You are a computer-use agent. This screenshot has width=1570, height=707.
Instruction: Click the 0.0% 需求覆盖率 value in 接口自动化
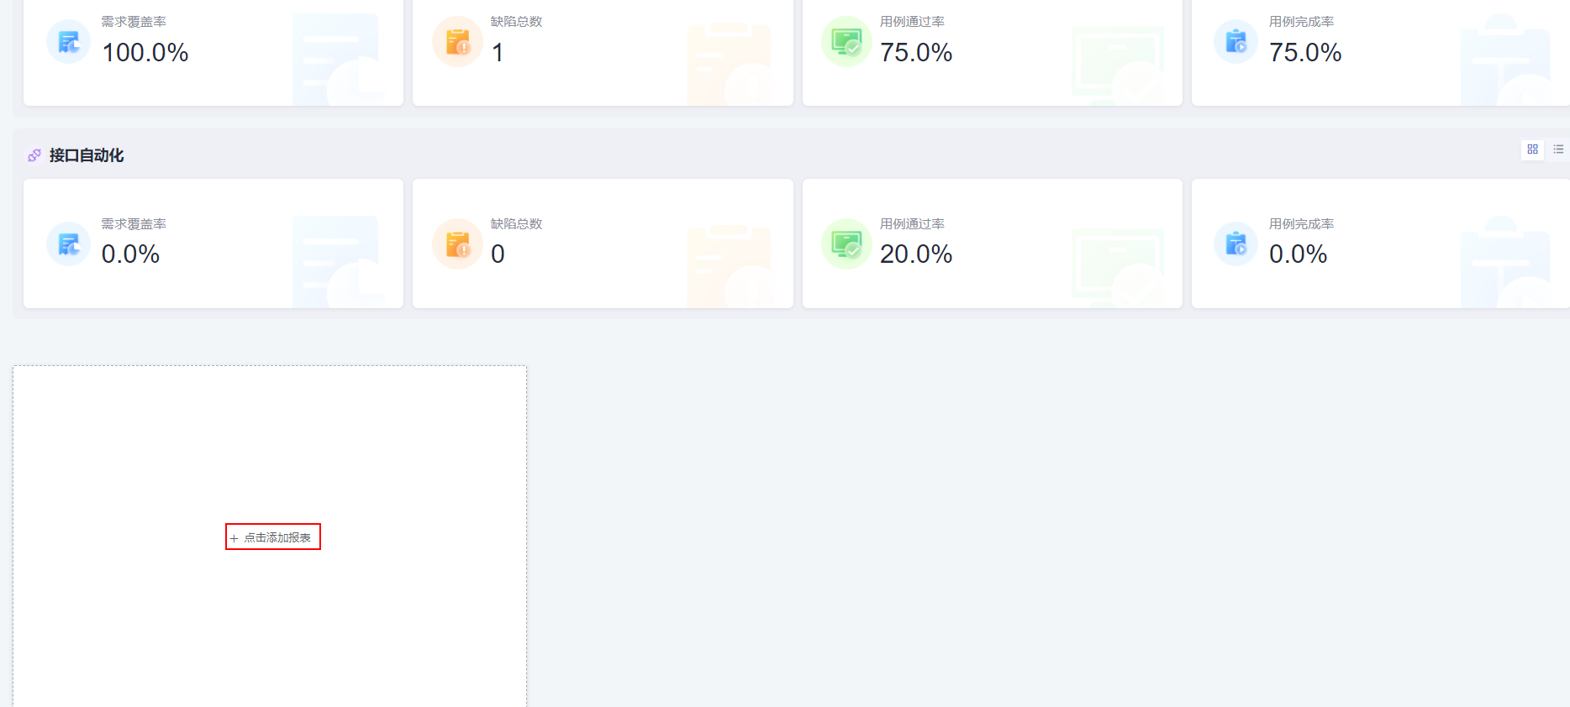[x=130, y=254]
